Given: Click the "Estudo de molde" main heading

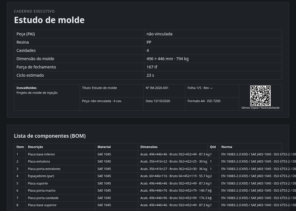Looking at the screenshot, I should point(49,20).
